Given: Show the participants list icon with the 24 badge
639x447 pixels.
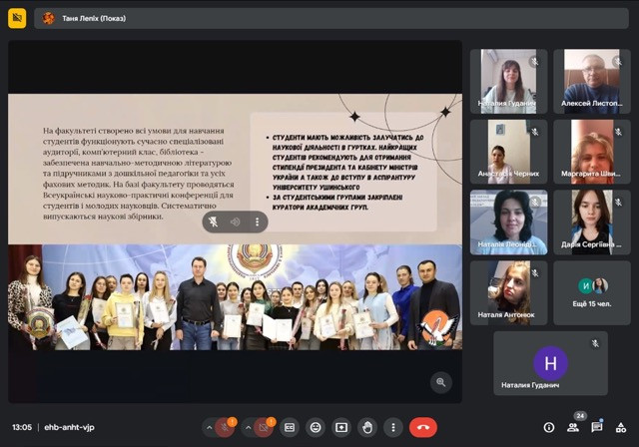Looking at the screenshot, I should [573, 427].
